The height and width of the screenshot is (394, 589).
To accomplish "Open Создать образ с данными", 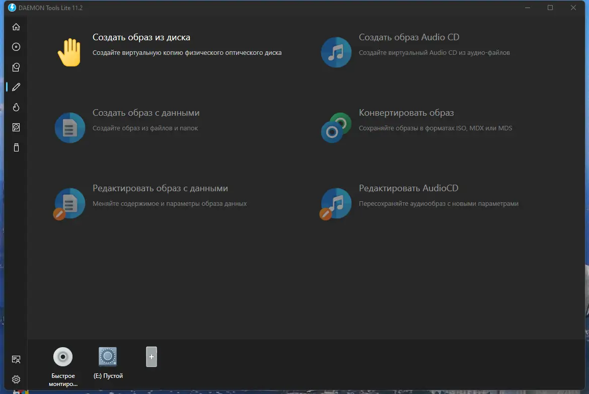I will [146, 113].
